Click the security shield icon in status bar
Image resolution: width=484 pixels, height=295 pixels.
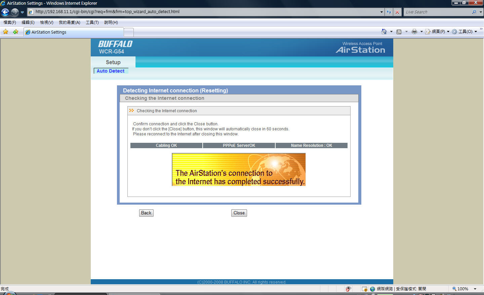point(365,289)
